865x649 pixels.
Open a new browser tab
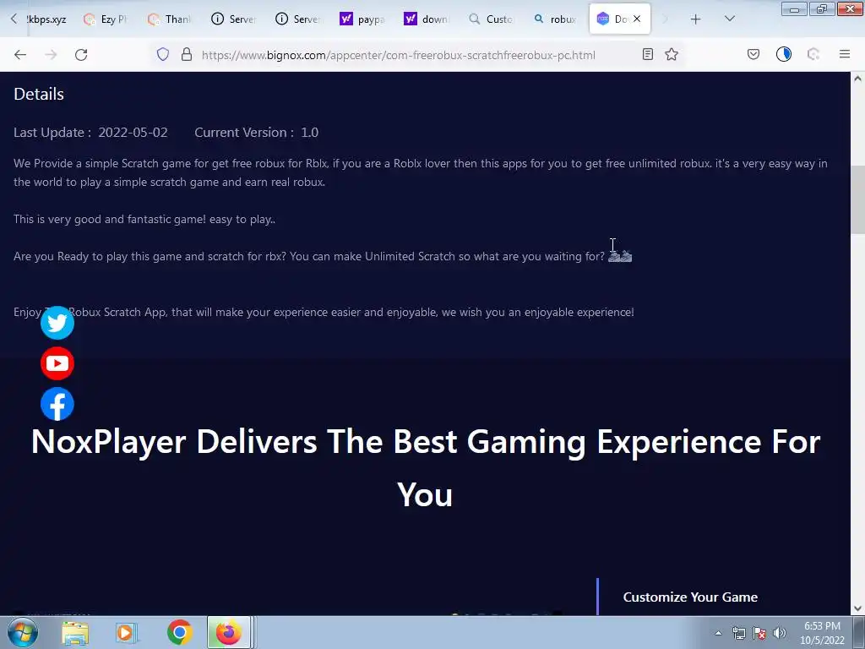696,19
